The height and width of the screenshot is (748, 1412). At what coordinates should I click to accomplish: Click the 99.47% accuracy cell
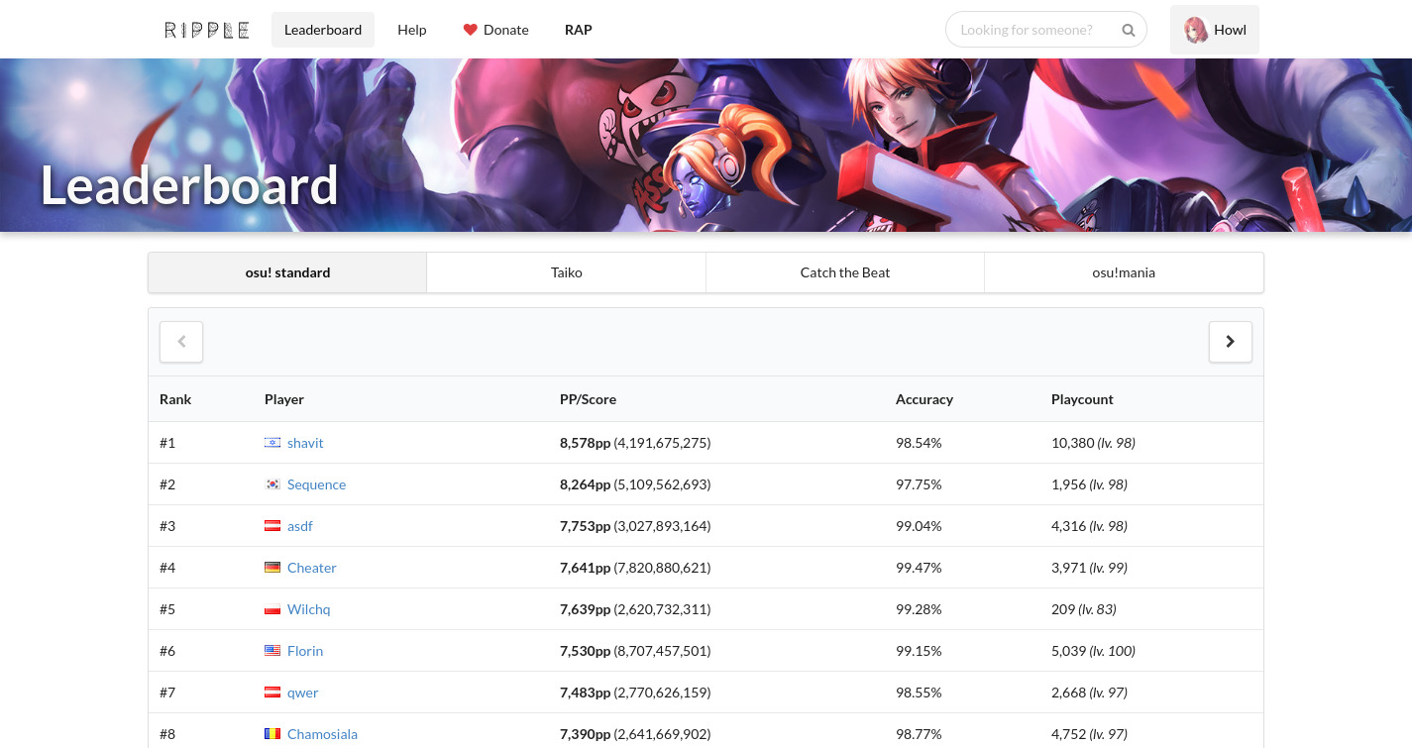[919, 568]
